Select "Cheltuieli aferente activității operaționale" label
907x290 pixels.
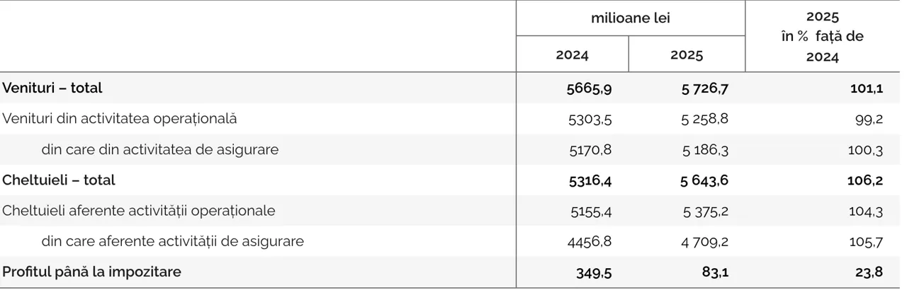coord(139,211)
